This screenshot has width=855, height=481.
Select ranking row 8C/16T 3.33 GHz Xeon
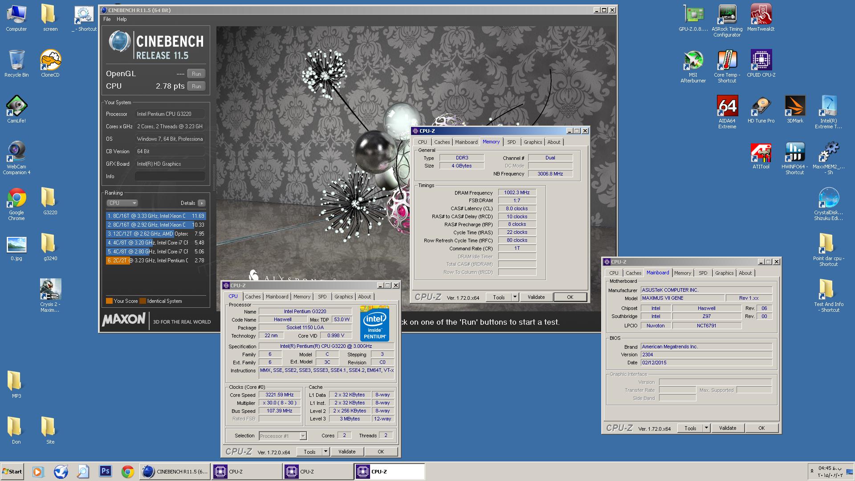point(156,216)
